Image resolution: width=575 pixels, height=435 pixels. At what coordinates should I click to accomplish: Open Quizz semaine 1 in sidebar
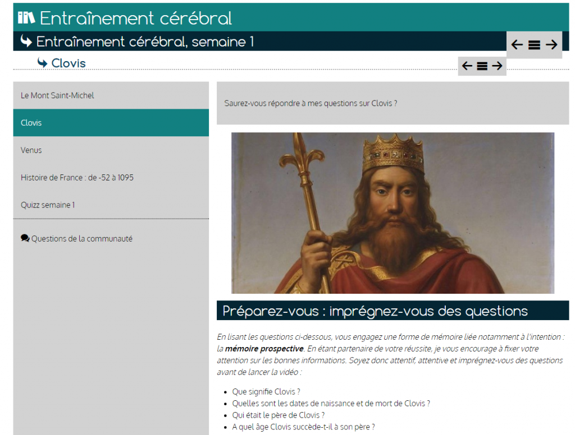pos(48,205)
